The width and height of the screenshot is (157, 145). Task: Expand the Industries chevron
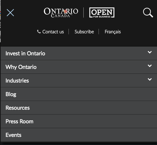pyautogui.click(x=150, y=79)
